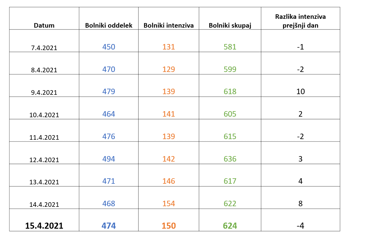370x239 pixels.
Task: Select the date cell 10.4.2021
Action: pos(44,115)
